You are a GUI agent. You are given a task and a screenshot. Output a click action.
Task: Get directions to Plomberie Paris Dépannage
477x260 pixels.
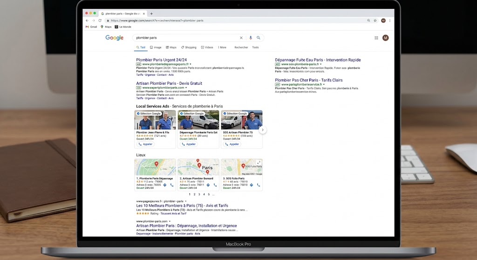[165, 185]
